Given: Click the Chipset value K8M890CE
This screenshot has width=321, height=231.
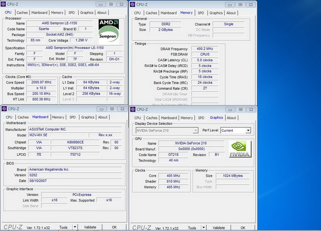Looking at the screenshot, I should [75, 142].
